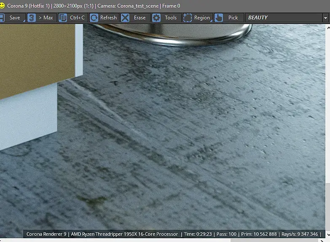Viewport: 330px width, 242px height.
Task: Click the BEAUTY dropdown arrow
Action: tap(325, 18)
